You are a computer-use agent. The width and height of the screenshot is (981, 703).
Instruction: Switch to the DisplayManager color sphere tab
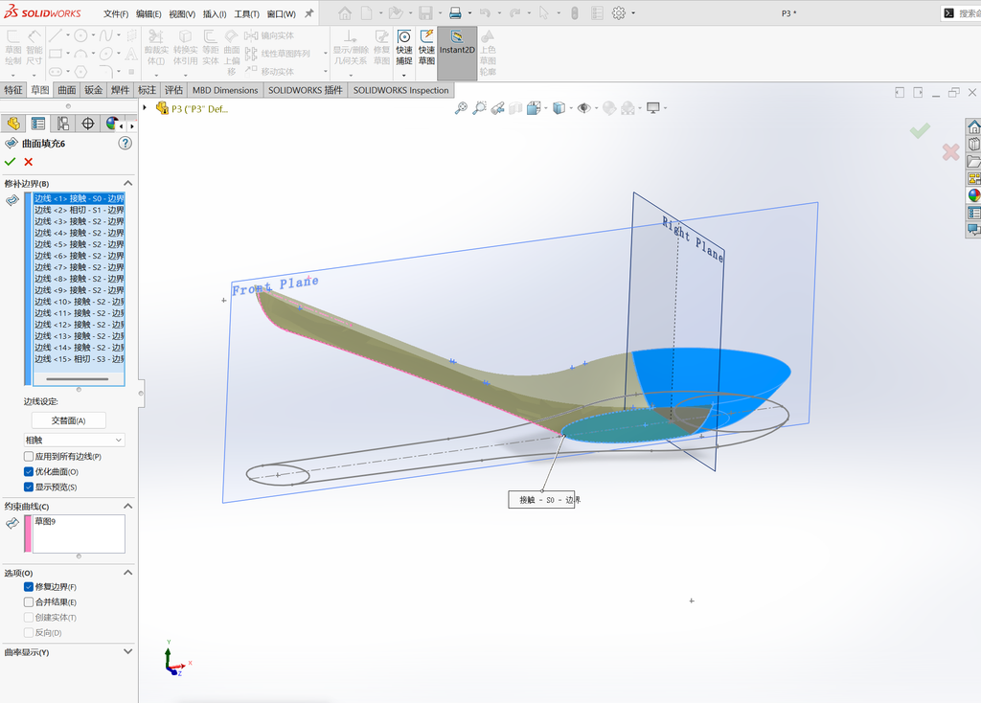[x=111, y=124]
